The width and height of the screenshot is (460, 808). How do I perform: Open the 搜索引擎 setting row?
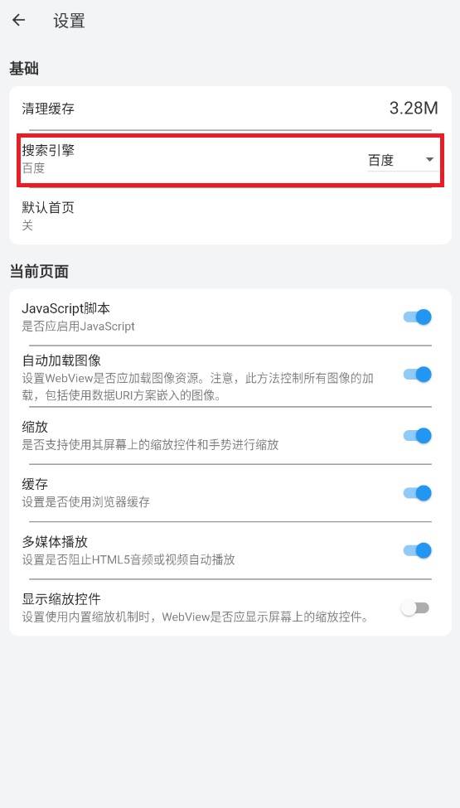coord(230,159)
